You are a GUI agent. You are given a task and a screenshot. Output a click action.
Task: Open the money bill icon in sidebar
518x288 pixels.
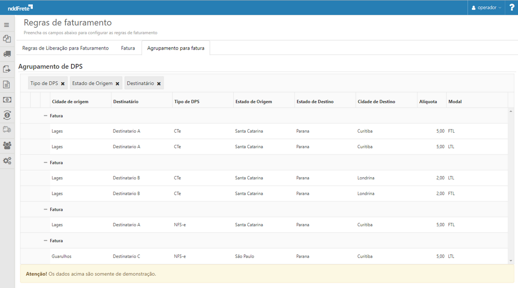click(7, 100)
